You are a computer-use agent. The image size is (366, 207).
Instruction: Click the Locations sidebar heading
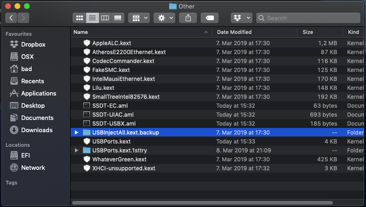(x=18, y=145)
